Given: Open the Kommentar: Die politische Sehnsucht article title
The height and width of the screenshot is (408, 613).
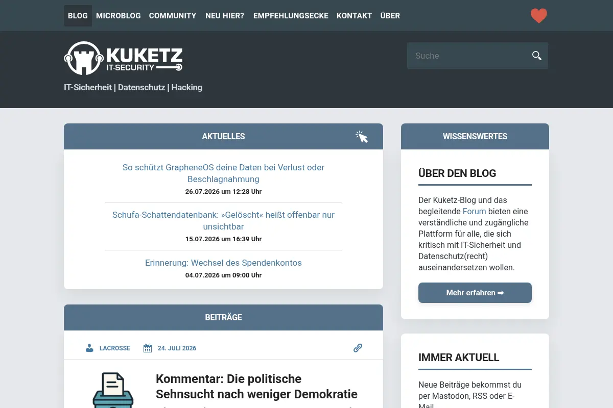Looking at the screenshot, I should pos(256,387).
